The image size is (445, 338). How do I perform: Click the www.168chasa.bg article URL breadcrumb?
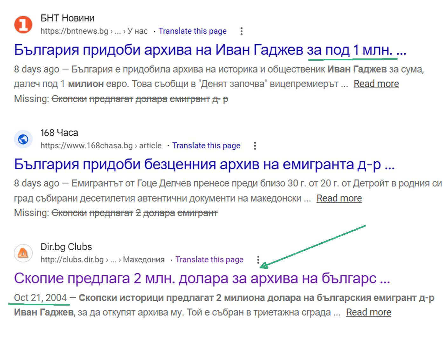[101, 146]
